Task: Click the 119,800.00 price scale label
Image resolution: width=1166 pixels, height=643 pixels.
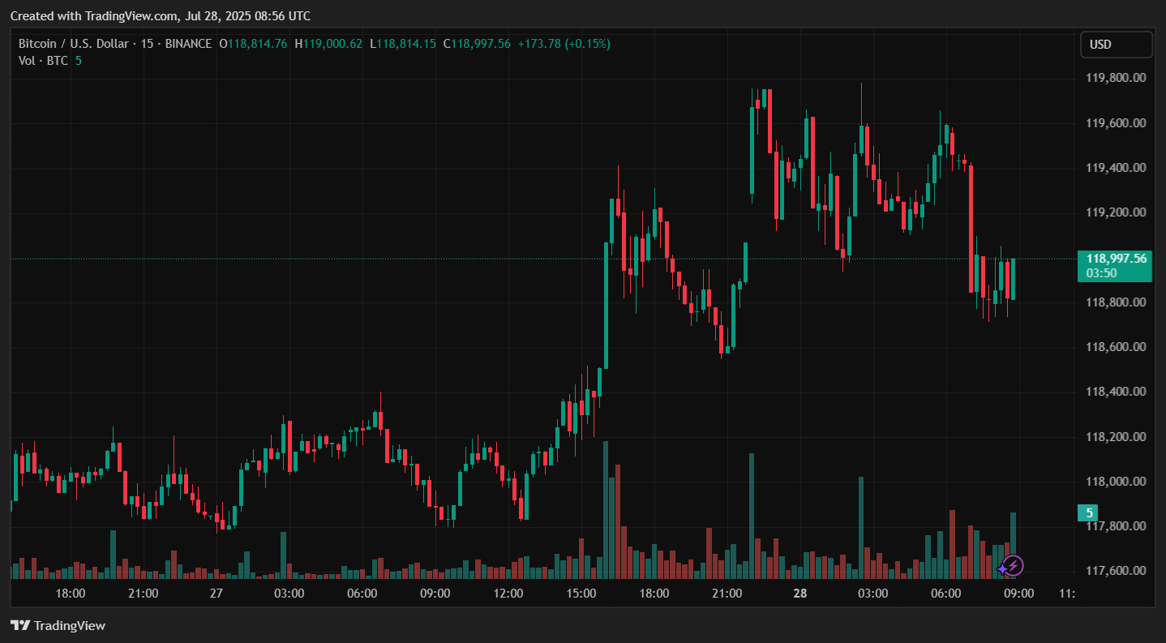Action: point(1116,79)
